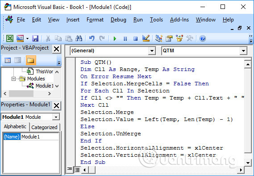This screenshot has width=254, height=176.
Task: Open the Help menu
Action: coord(228,20)
